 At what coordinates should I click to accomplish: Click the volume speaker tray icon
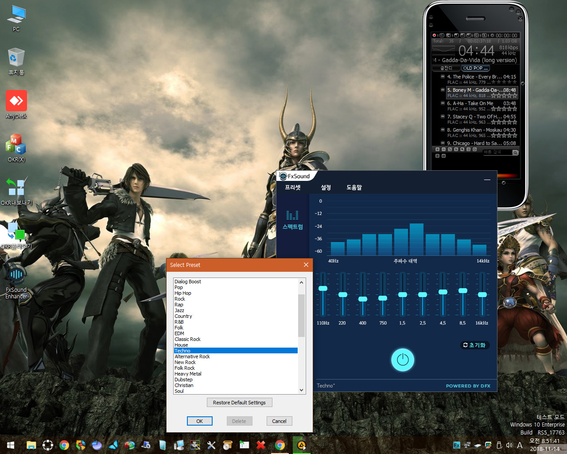point(509,445)
